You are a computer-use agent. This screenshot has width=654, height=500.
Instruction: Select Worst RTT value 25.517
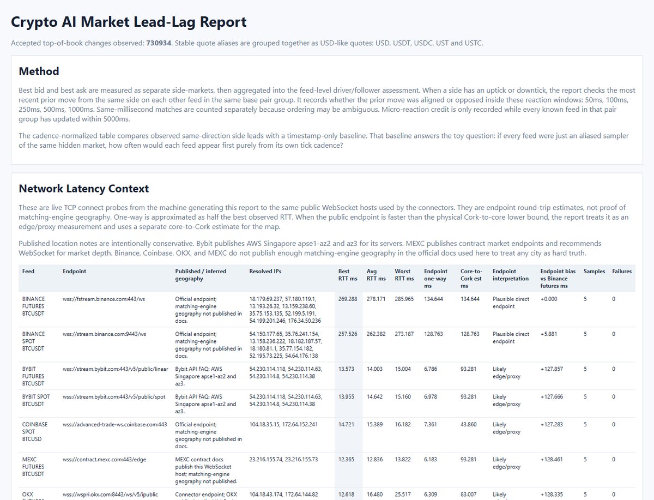pyautogui.click(x=403, y=494)
